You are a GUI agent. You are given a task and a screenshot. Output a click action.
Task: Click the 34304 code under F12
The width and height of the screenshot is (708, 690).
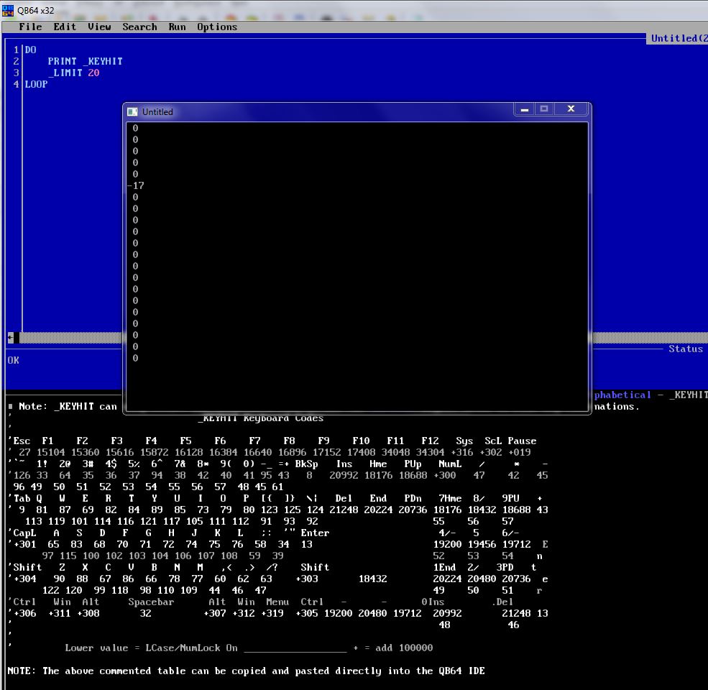430,452
